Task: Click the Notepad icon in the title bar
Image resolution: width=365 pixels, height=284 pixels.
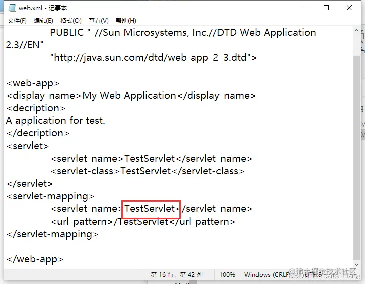Action: point(12,8)
